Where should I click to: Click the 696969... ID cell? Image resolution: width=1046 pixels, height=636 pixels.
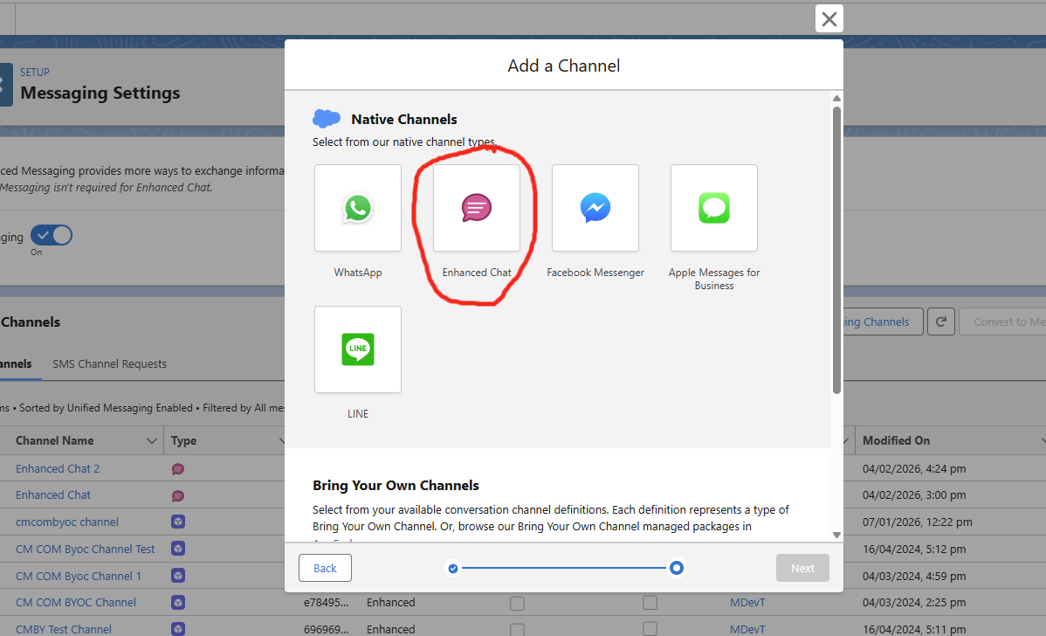[x=327, y=629]
